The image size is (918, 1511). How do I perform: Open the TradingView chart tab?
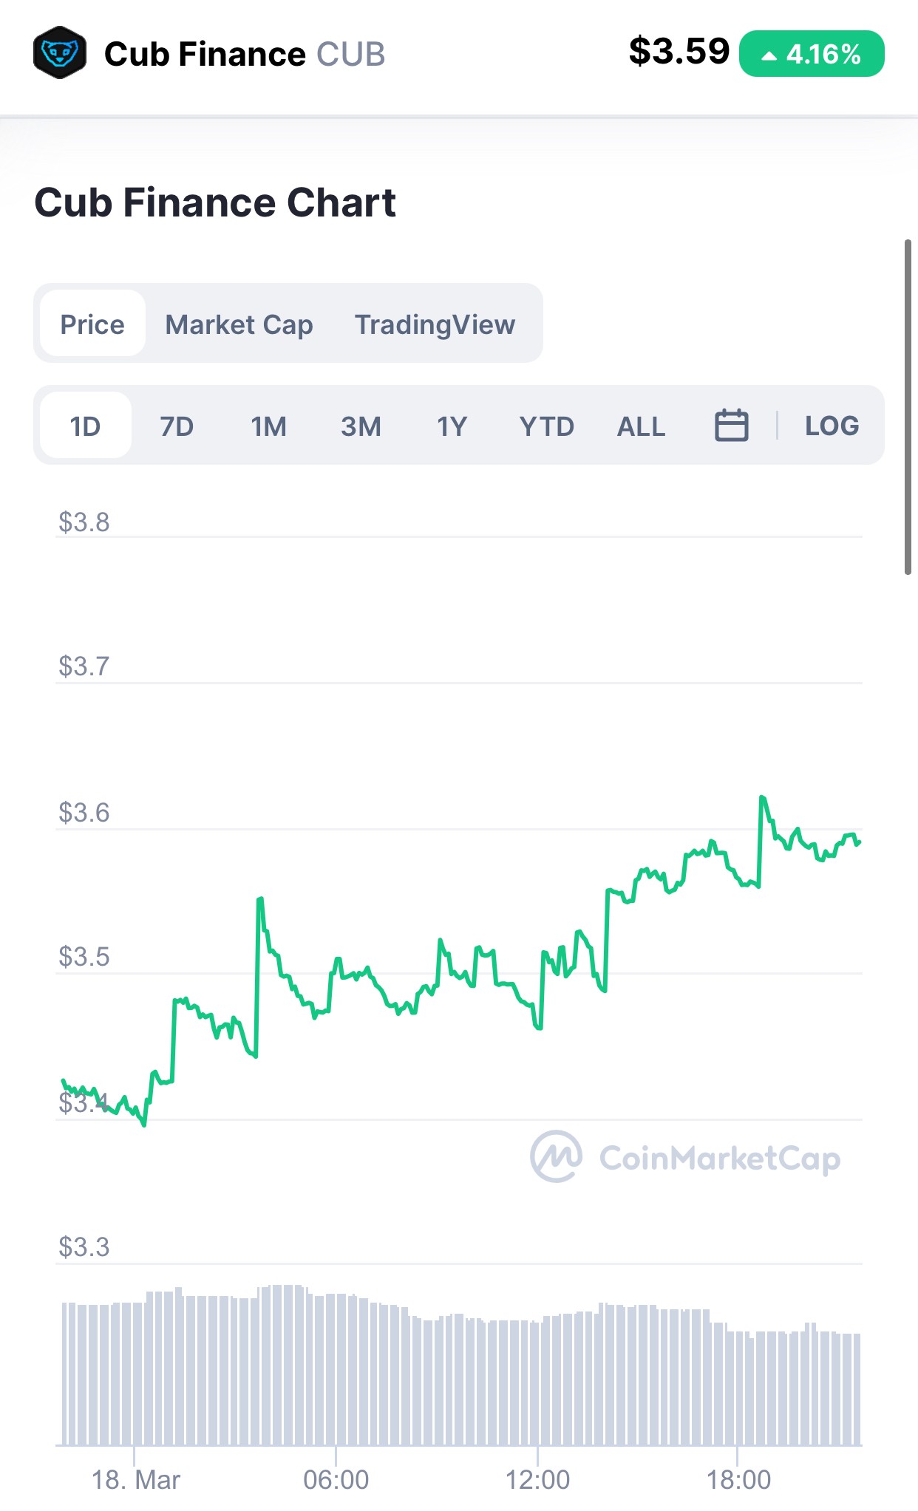click(x=435, y=324)
